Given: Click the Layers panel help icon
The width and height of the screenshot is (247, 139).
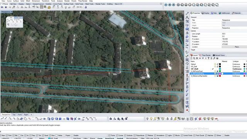Looking at the screenshot, I should (217, 58).
